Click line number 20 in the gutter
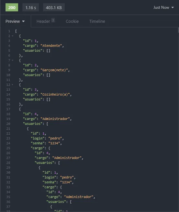Screen dimensions: 179x212 [8, 124]
